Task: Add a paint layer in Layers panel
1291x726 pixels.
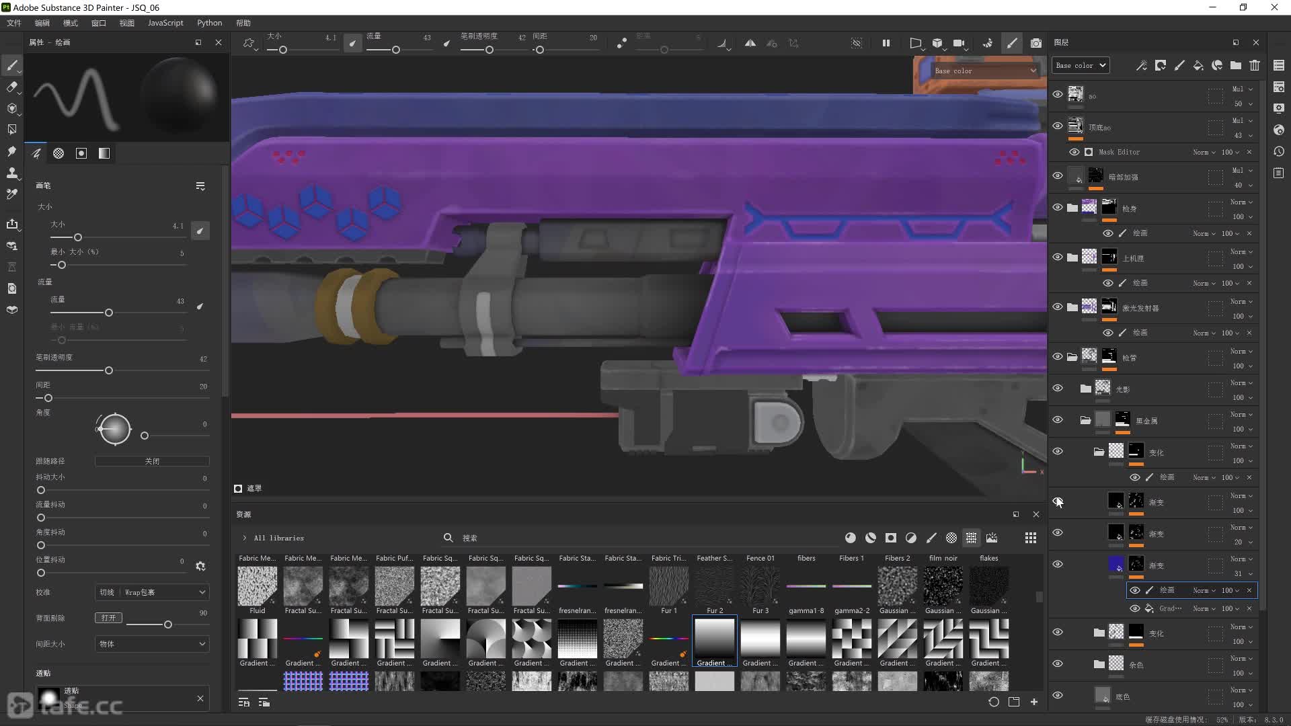Action: point(1179,65)
